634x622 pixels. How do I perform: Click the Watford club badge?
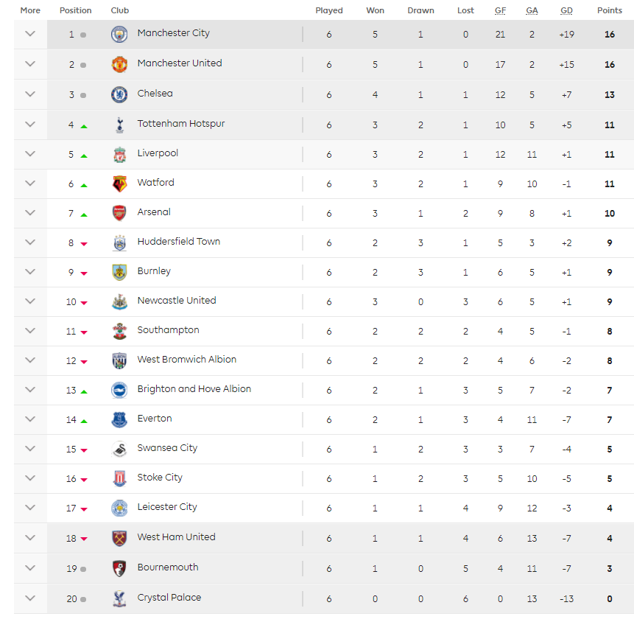pyautogui.click(x=119, y=184)
